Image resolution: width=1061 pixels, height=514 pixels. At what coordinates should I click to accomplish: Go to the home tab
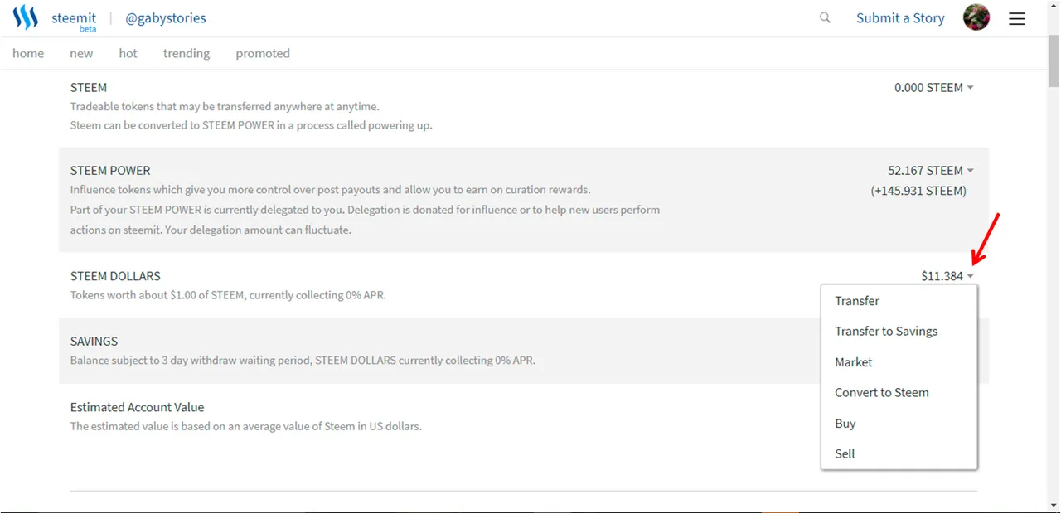tap(28, 53)
